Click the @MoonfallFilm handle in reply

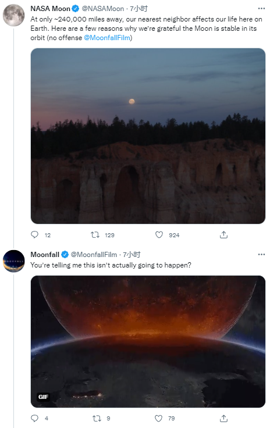point(94,255)
